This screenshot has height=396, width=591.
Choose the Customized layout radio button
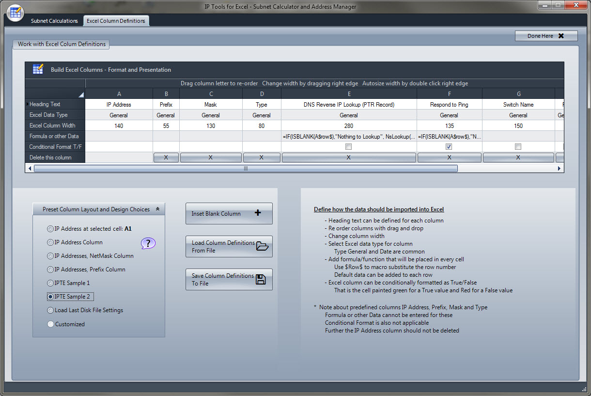pos(50,324)
